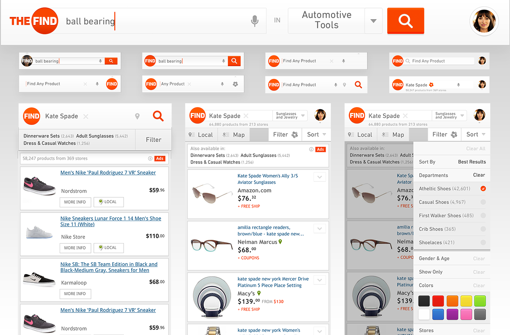This screenshot has height=335, width=510.
Task: Close the Filter tab above the open filter overlay
Action: 445,135
